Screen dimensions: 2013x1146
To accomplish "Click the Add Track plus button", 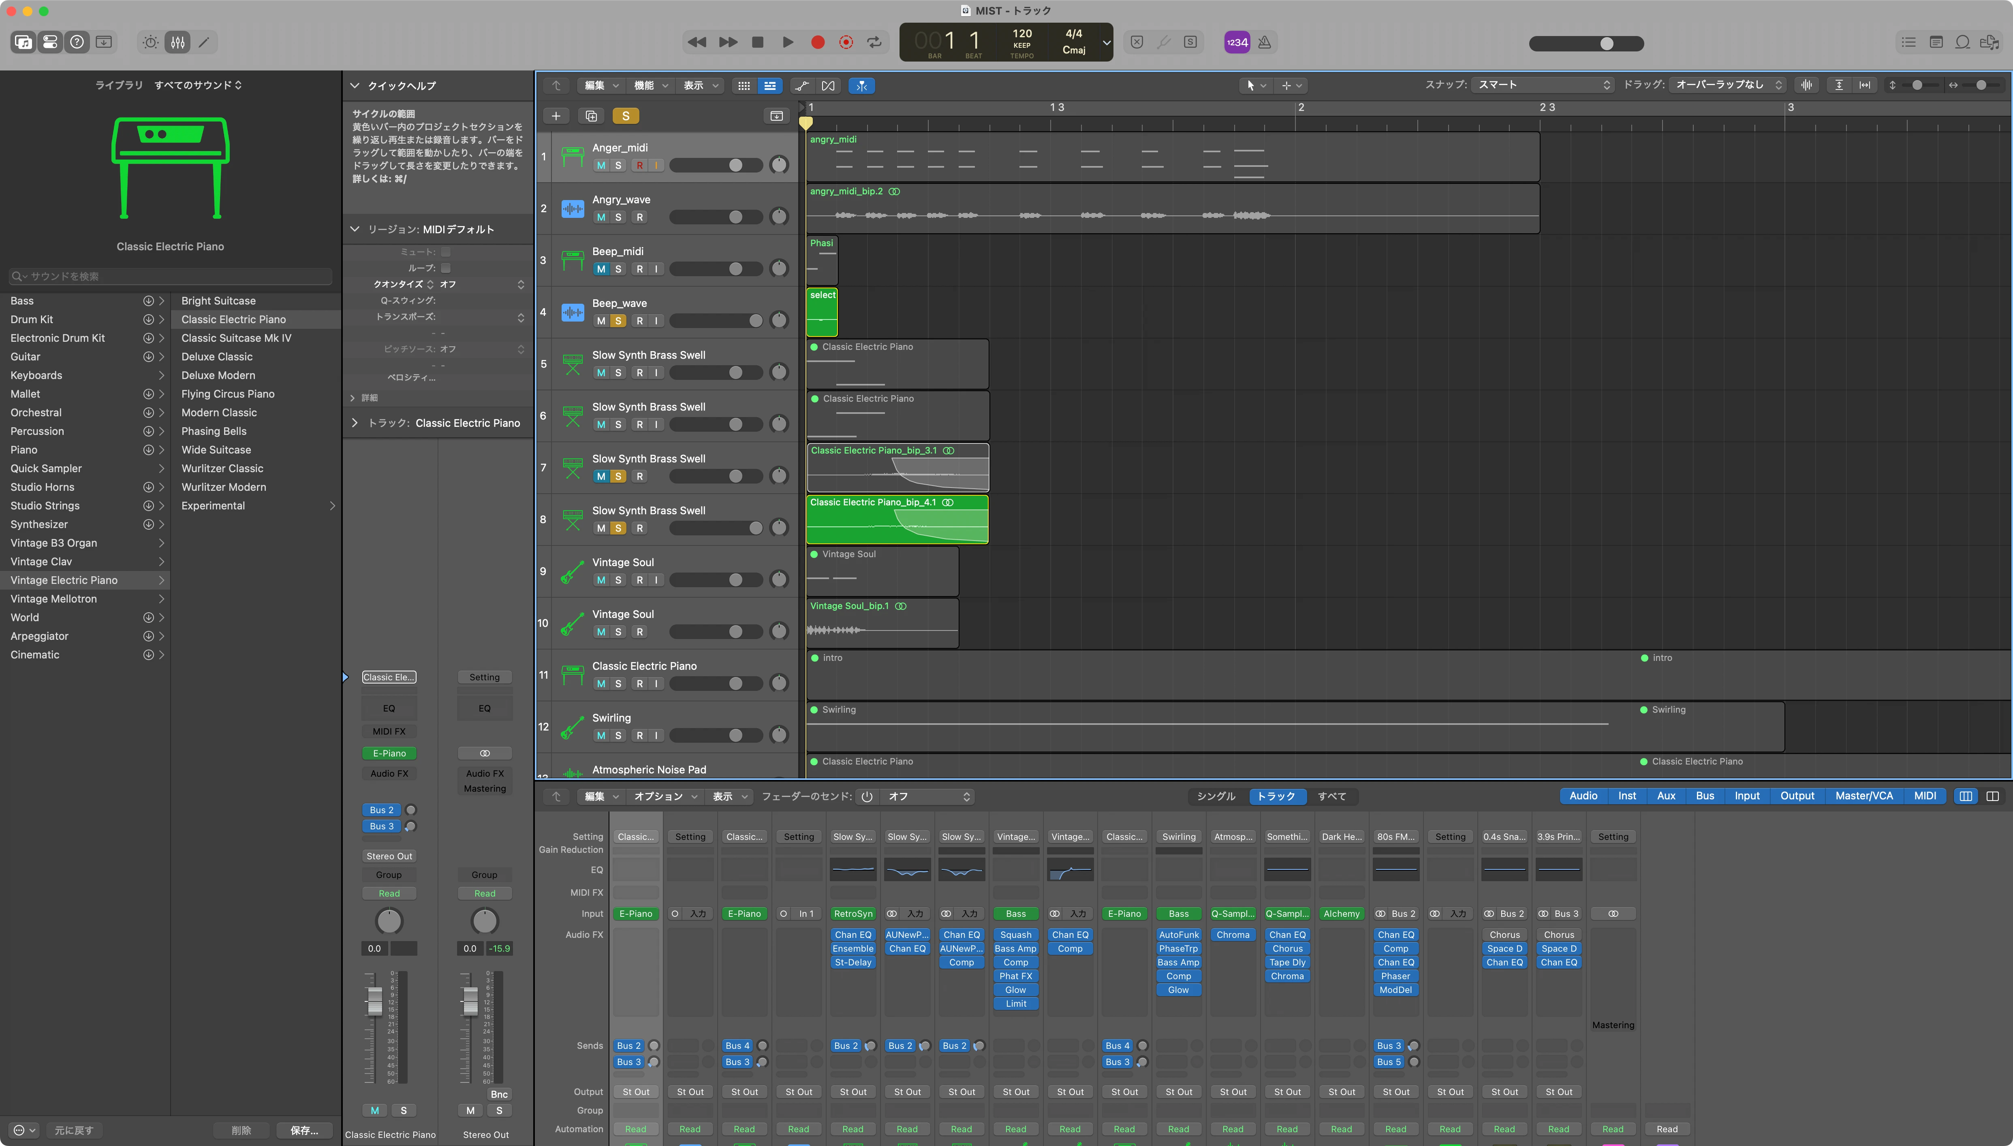I will 556,117.
